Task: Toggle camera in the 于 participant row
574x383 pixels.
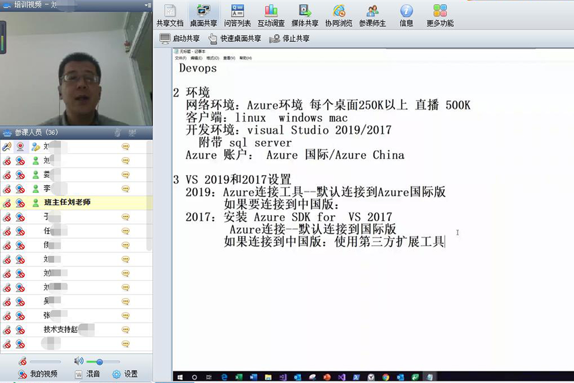Action: (20, 217)
